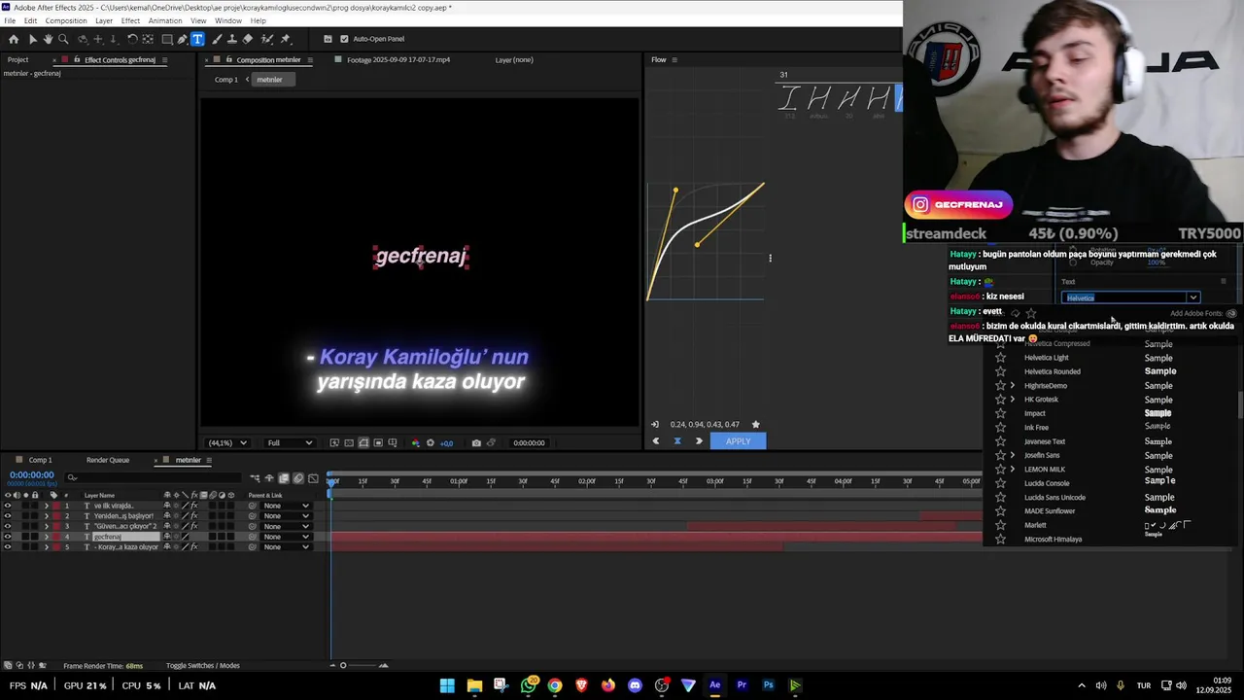Expand layer 4 gecfrenaj properties
This screenshot has width=1244, height=700.
[x=46, y=537]
